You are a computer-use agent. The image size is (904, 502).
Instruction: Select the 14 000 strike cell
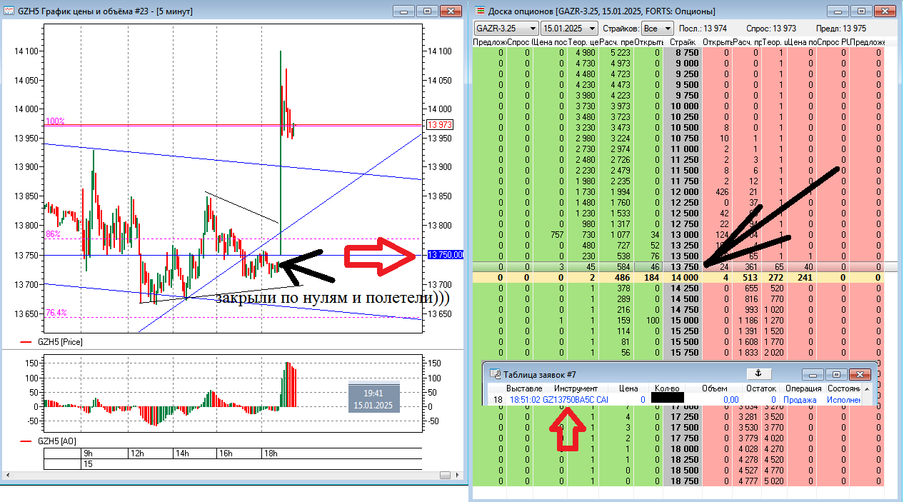point(682,276)
